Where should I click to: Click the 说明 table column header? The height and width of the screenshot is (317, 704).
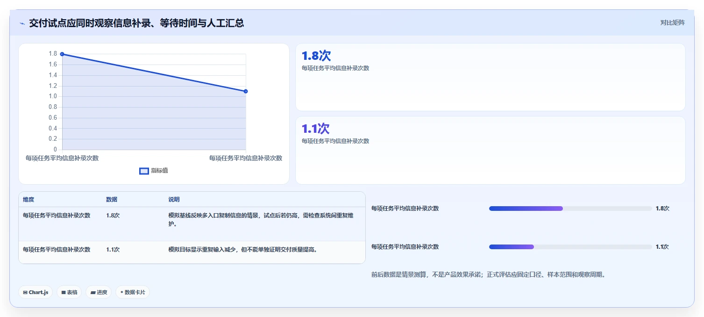click(174, 200)
